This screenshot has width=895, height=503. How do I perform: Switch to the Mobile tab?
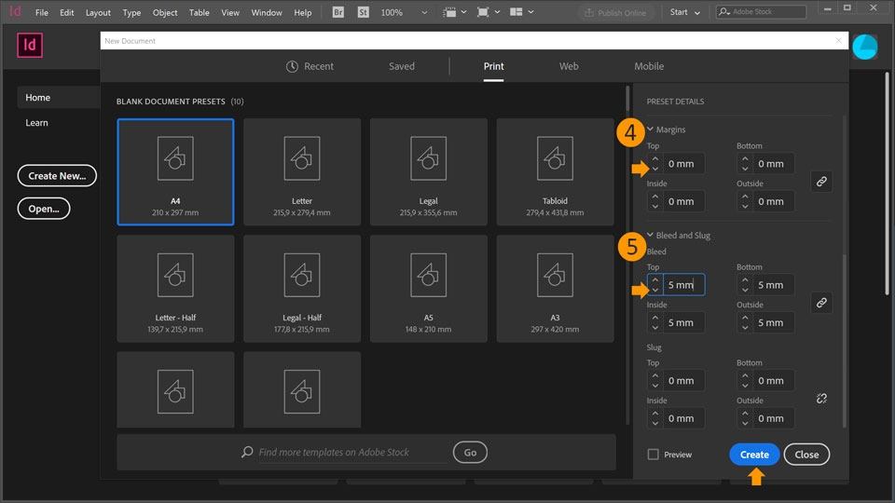tap(649, 66)
